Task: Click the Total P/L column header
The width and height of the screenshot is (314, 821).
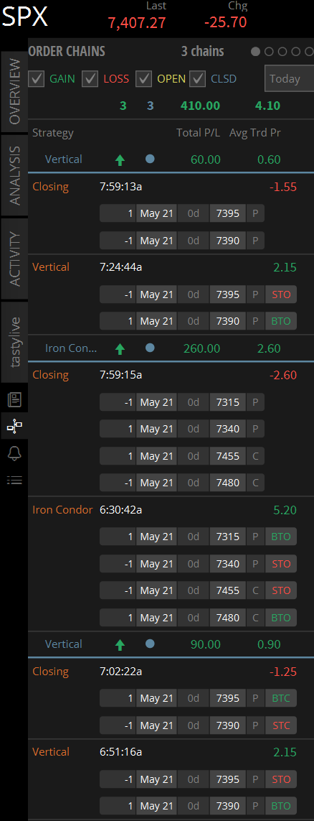Action: [x=199, y=132]
